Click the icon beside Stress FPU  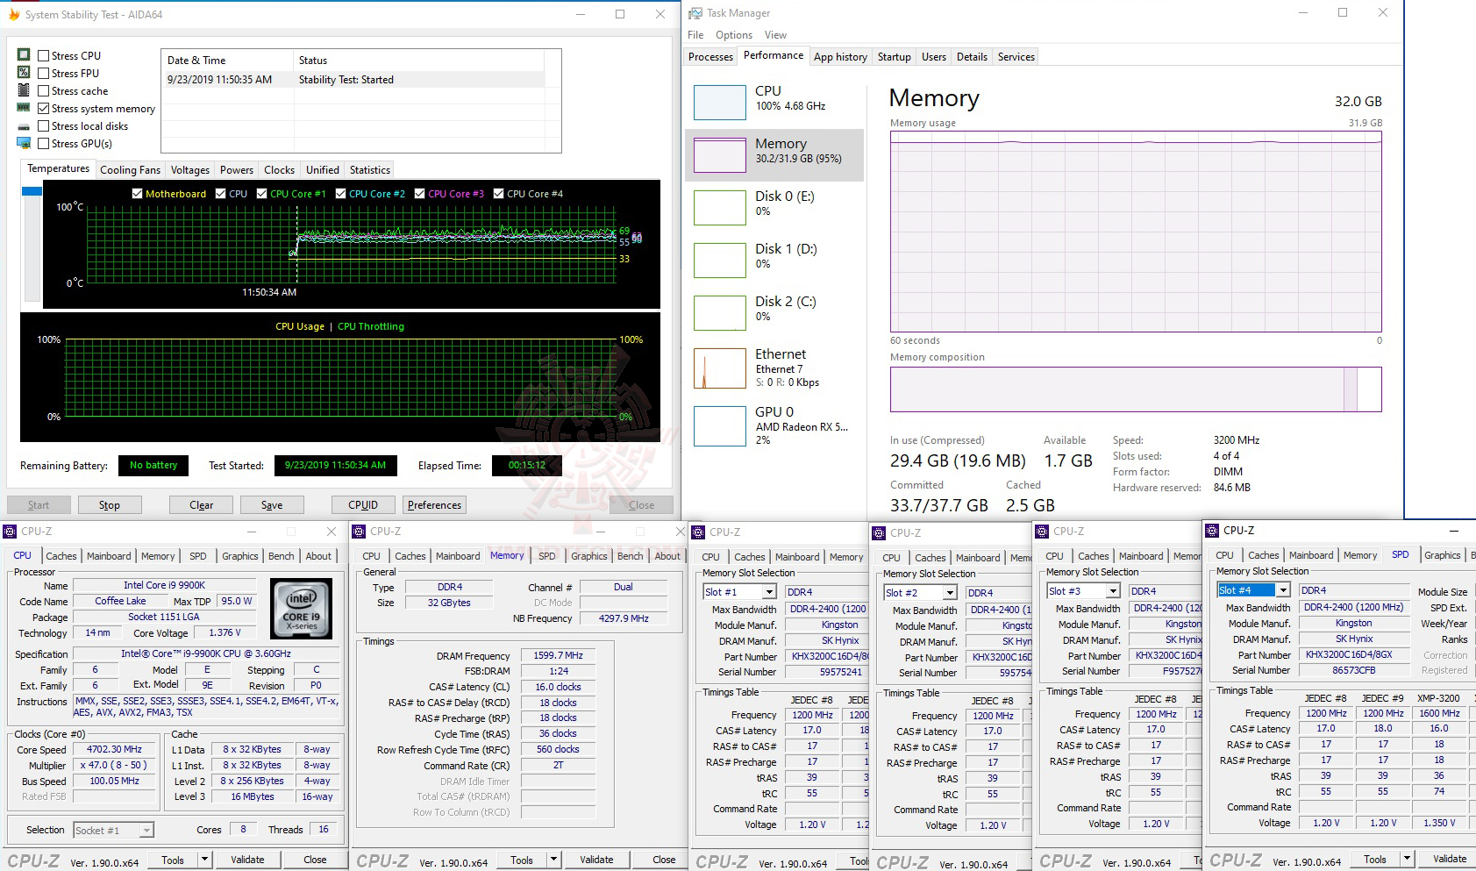(24, 72)
